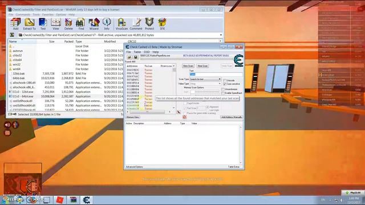
Task: Click Add Address Manually button
Action: click(x=232, y=117)
